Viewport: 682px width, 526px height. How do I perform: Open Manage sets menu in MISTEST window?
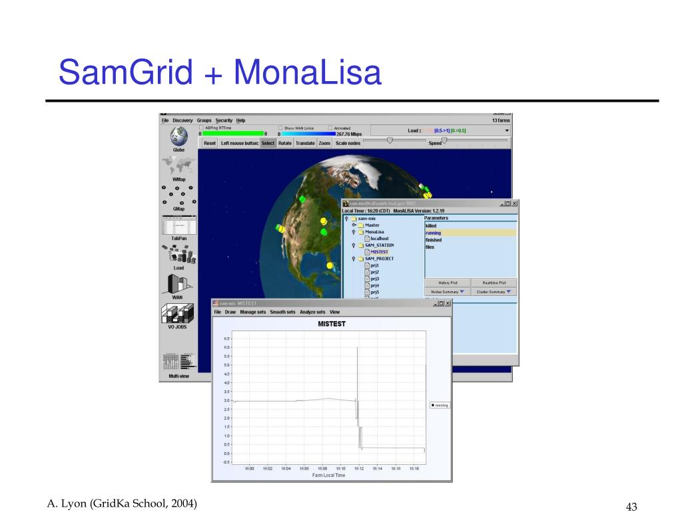point(252,312)
